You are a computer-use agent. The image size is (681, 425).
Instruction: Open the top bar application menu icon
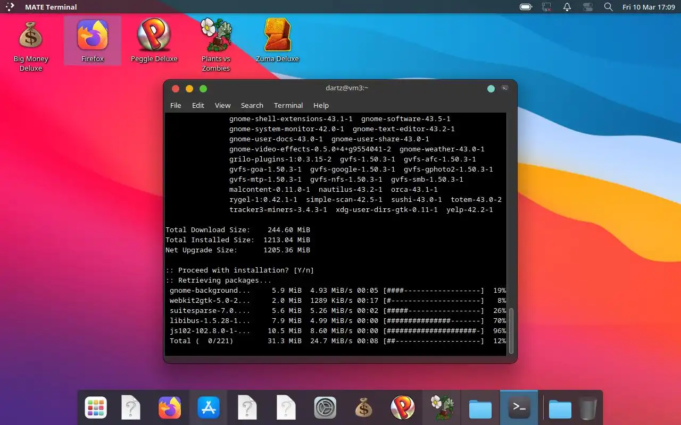pos(10,7)
